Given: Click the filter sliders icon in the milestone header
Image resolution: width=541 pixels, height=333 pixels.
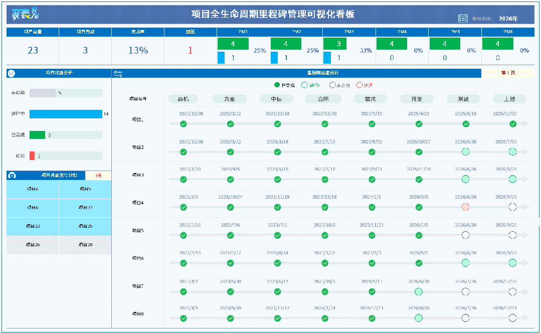Looking at the screenshot, I should (118, 74).
